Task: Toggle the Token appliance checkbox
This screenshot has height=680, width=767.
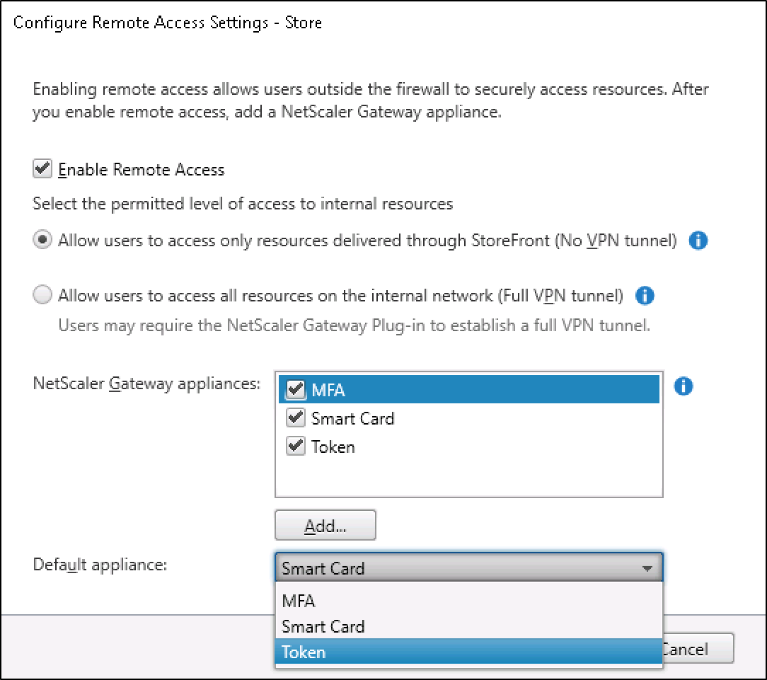Action: point(296,446)
